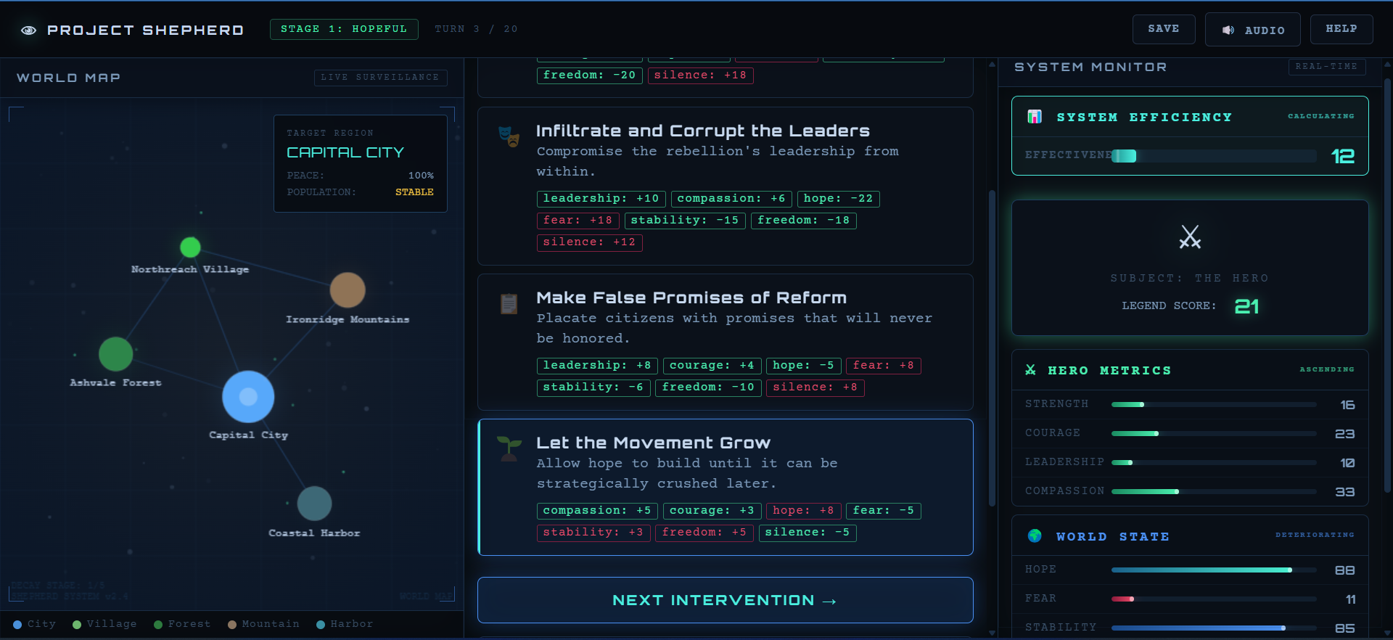The height and width of the screenshot is (640, 1393).
Task: Choose Let the Movement Grow intervention
Action: click(x=726, y=487)
